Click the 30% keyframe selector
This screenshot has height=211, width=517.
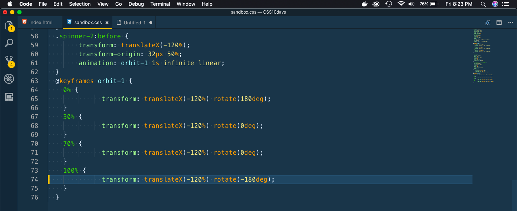[x=69, y=117]
